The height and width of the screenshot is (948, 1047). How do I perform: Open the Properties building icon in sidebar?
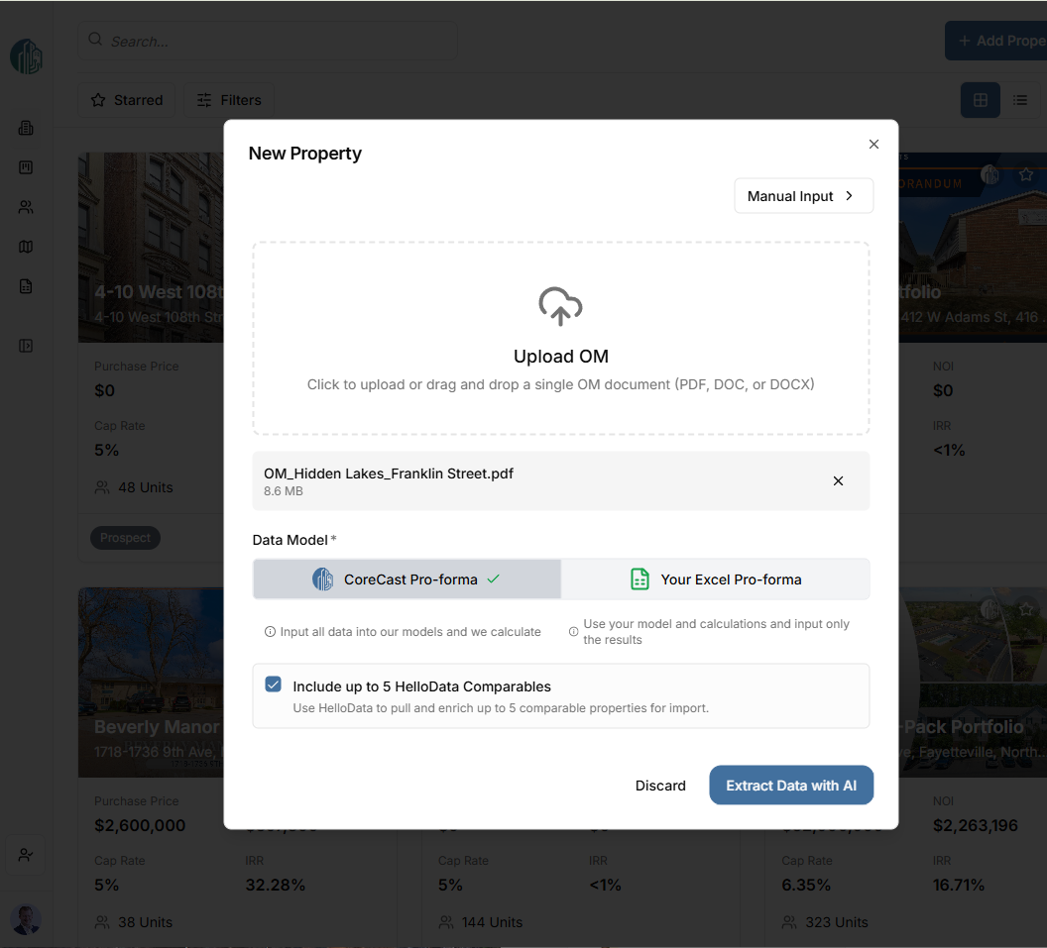point(27,128)
